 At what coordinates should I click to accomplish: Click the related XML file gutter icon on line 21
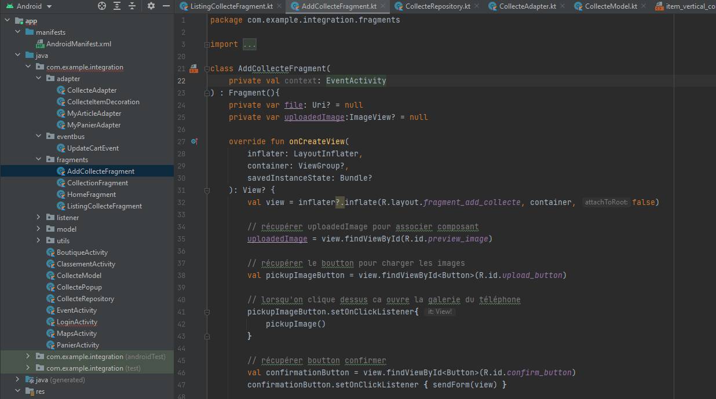point(194,68)
